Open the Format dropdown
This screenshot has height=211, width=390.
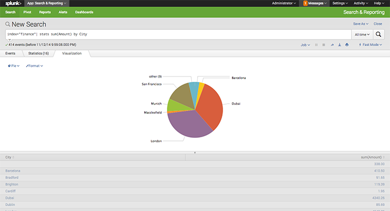click(x=34, y=66)
